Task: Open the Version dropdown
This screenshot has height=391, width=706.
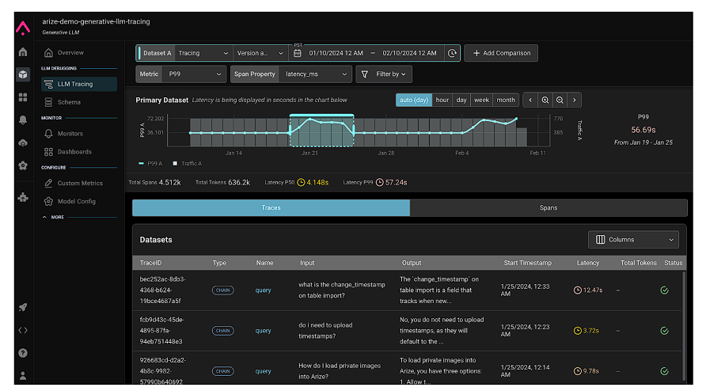Action: click(x=260, y=53)
